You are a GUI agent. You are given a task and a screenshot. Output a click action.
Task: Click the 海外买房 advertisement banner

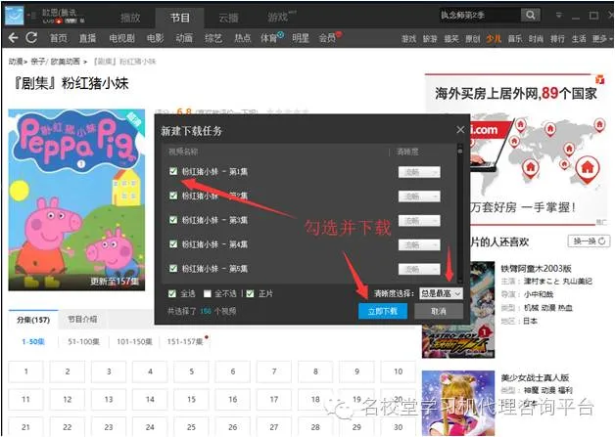[515, 150]
